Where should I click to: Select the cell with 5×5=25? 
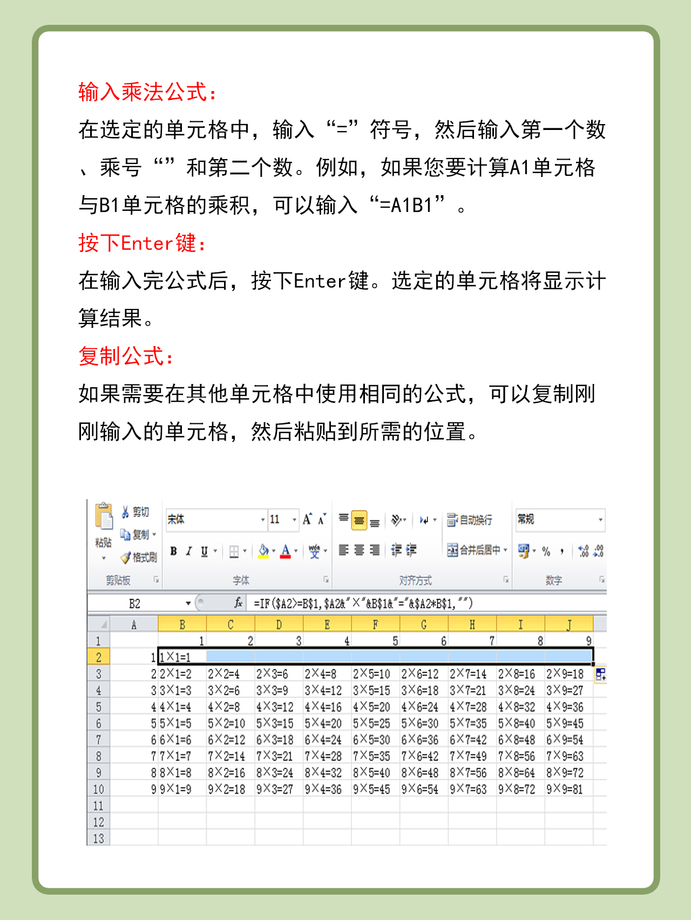click(x=376, y=723)
